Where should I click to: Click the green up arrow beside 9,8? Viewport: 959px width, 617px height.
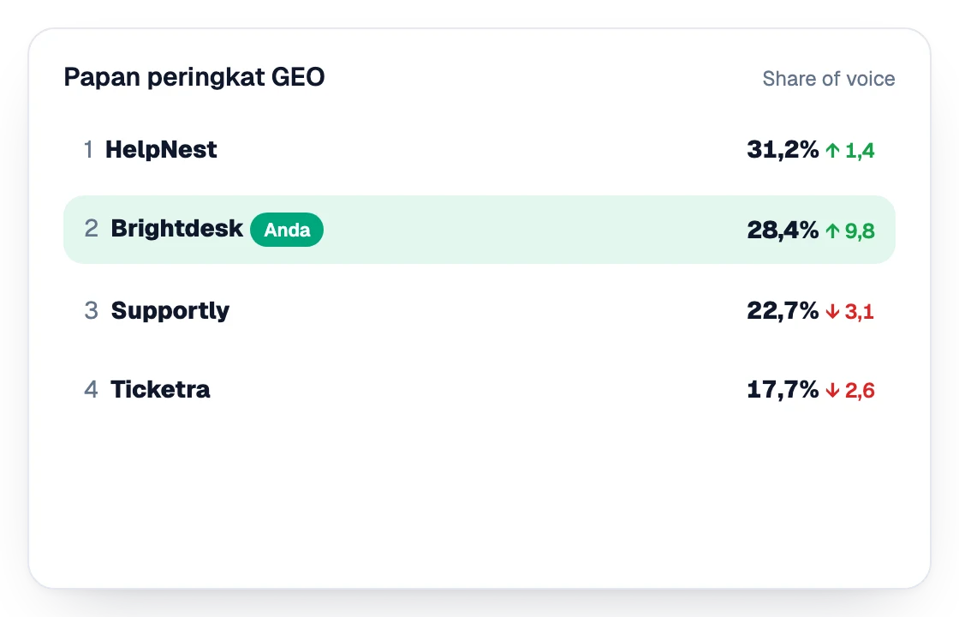tap(831, 231)
